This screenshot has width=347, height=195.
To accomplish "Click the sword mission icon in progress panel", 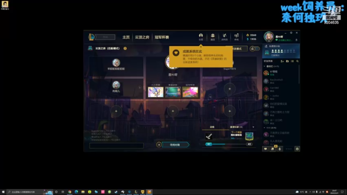I will point(209,136).
